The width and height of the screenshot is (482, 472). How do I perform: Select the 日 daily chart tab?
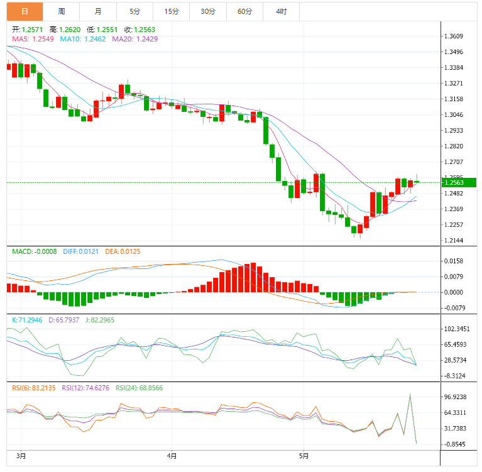(x=25, y=12)
